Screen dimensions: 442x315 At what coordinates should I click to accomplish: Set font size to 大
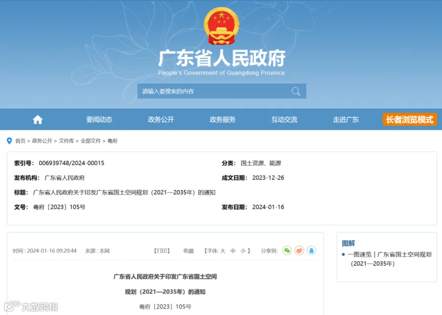click(x=222, y=251)
